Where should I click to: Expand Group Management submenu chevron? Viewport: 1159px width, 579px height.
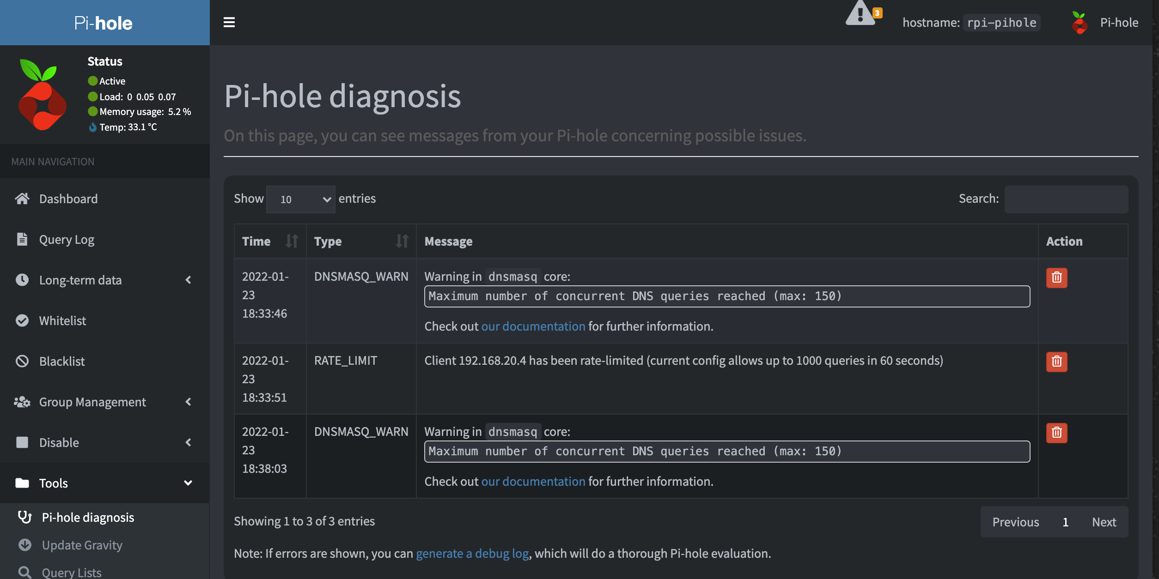[188, 402]
